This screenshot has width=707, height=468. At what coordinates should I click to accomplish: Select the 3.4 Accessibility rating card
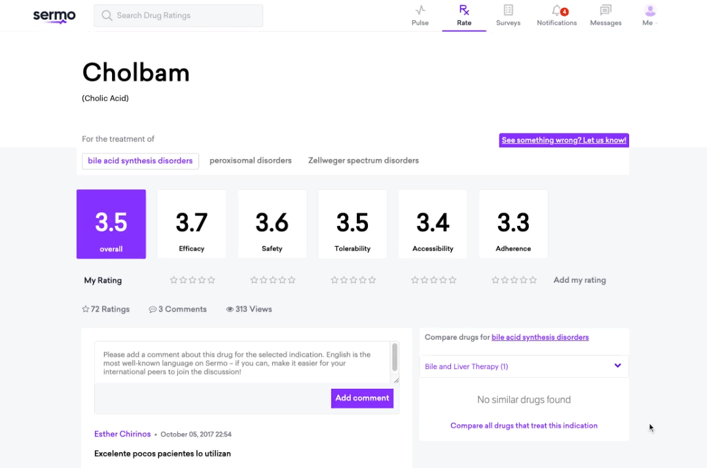[x=433, y=224]
